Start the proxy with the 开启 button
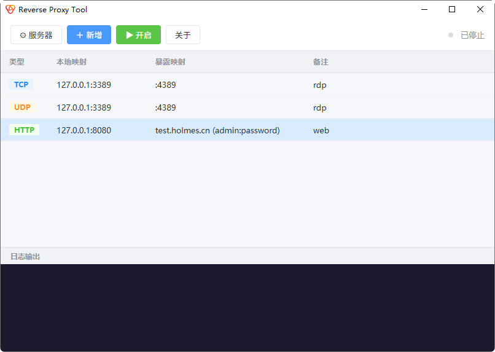 138,35
